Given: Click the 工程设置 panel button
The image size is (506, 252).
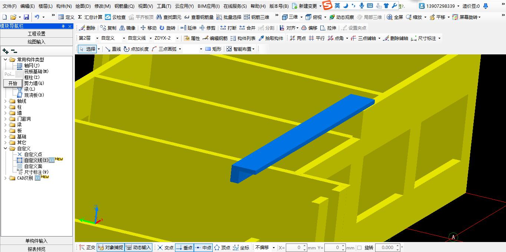Looking at the screenshot, I should (x=36, y=34).
